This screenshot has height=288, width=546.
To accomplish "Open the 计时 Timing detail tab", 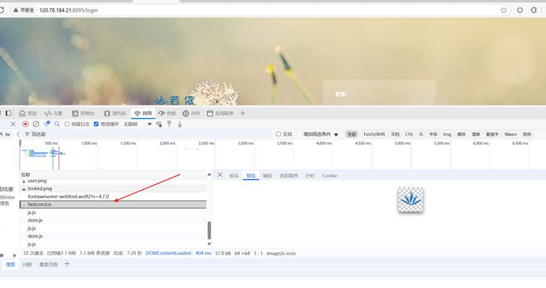I will point(309,175).
